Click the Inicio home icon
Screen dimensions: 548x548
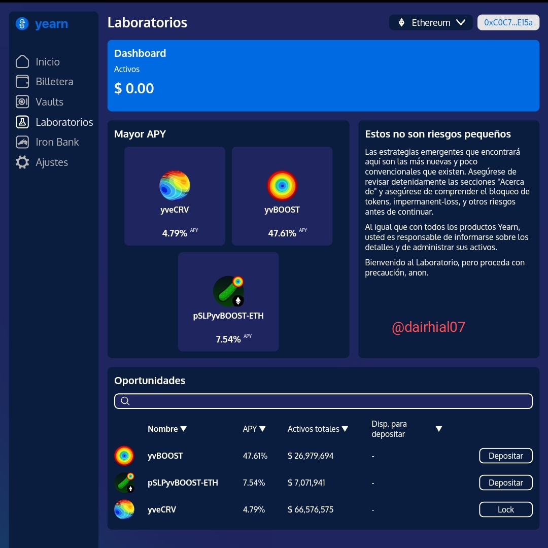click(x=22, y=61)
